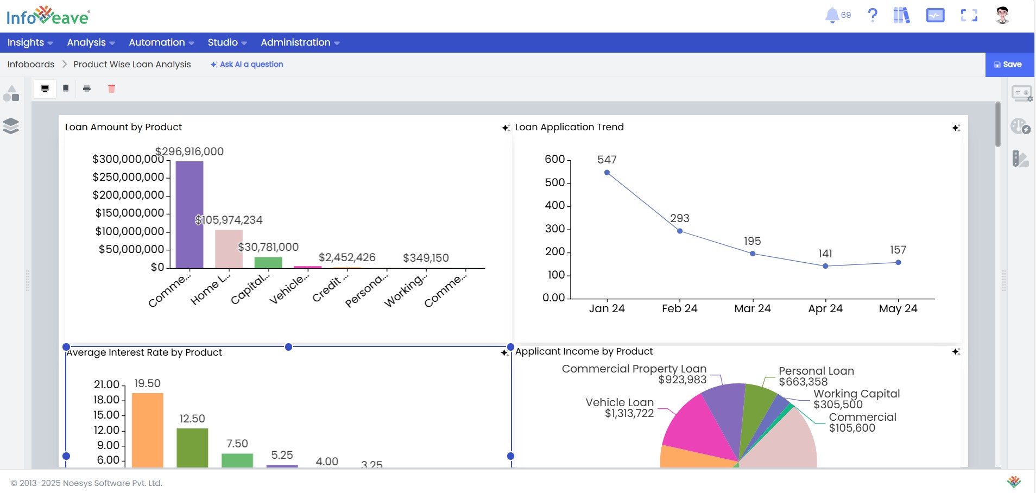
Task: Click Ask AI a question link
Action: 247,64
